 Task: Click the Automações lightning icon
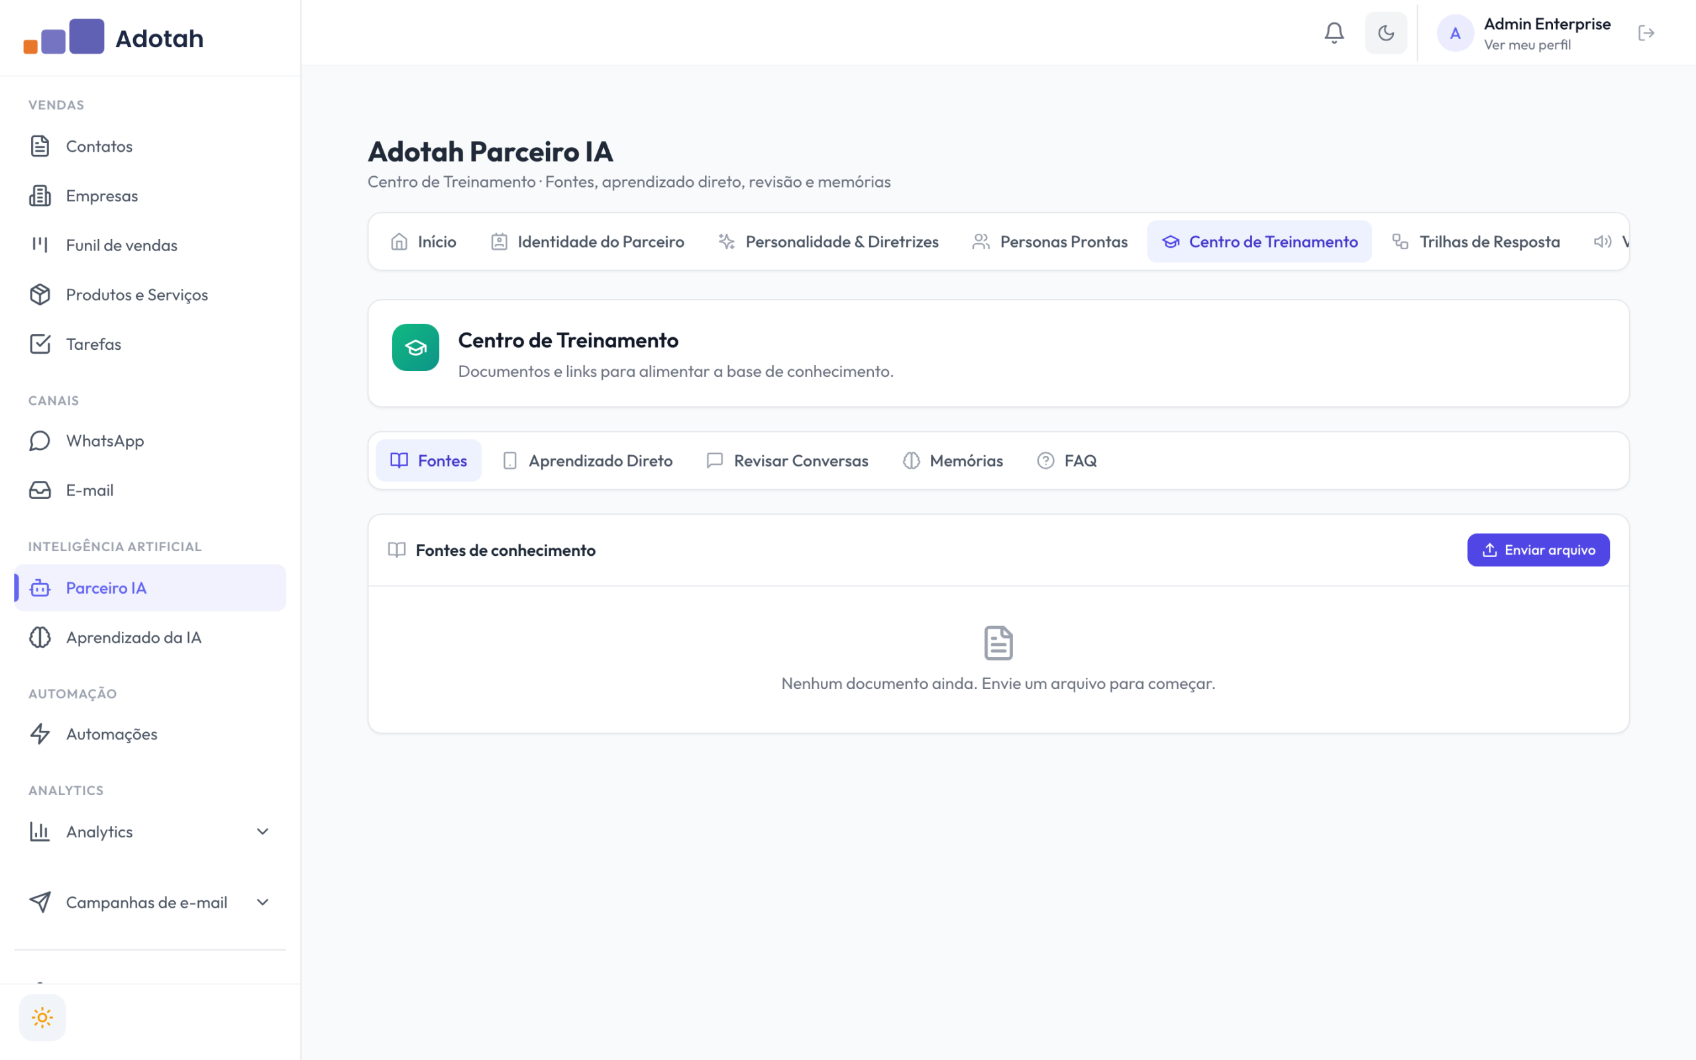(40, 734)
